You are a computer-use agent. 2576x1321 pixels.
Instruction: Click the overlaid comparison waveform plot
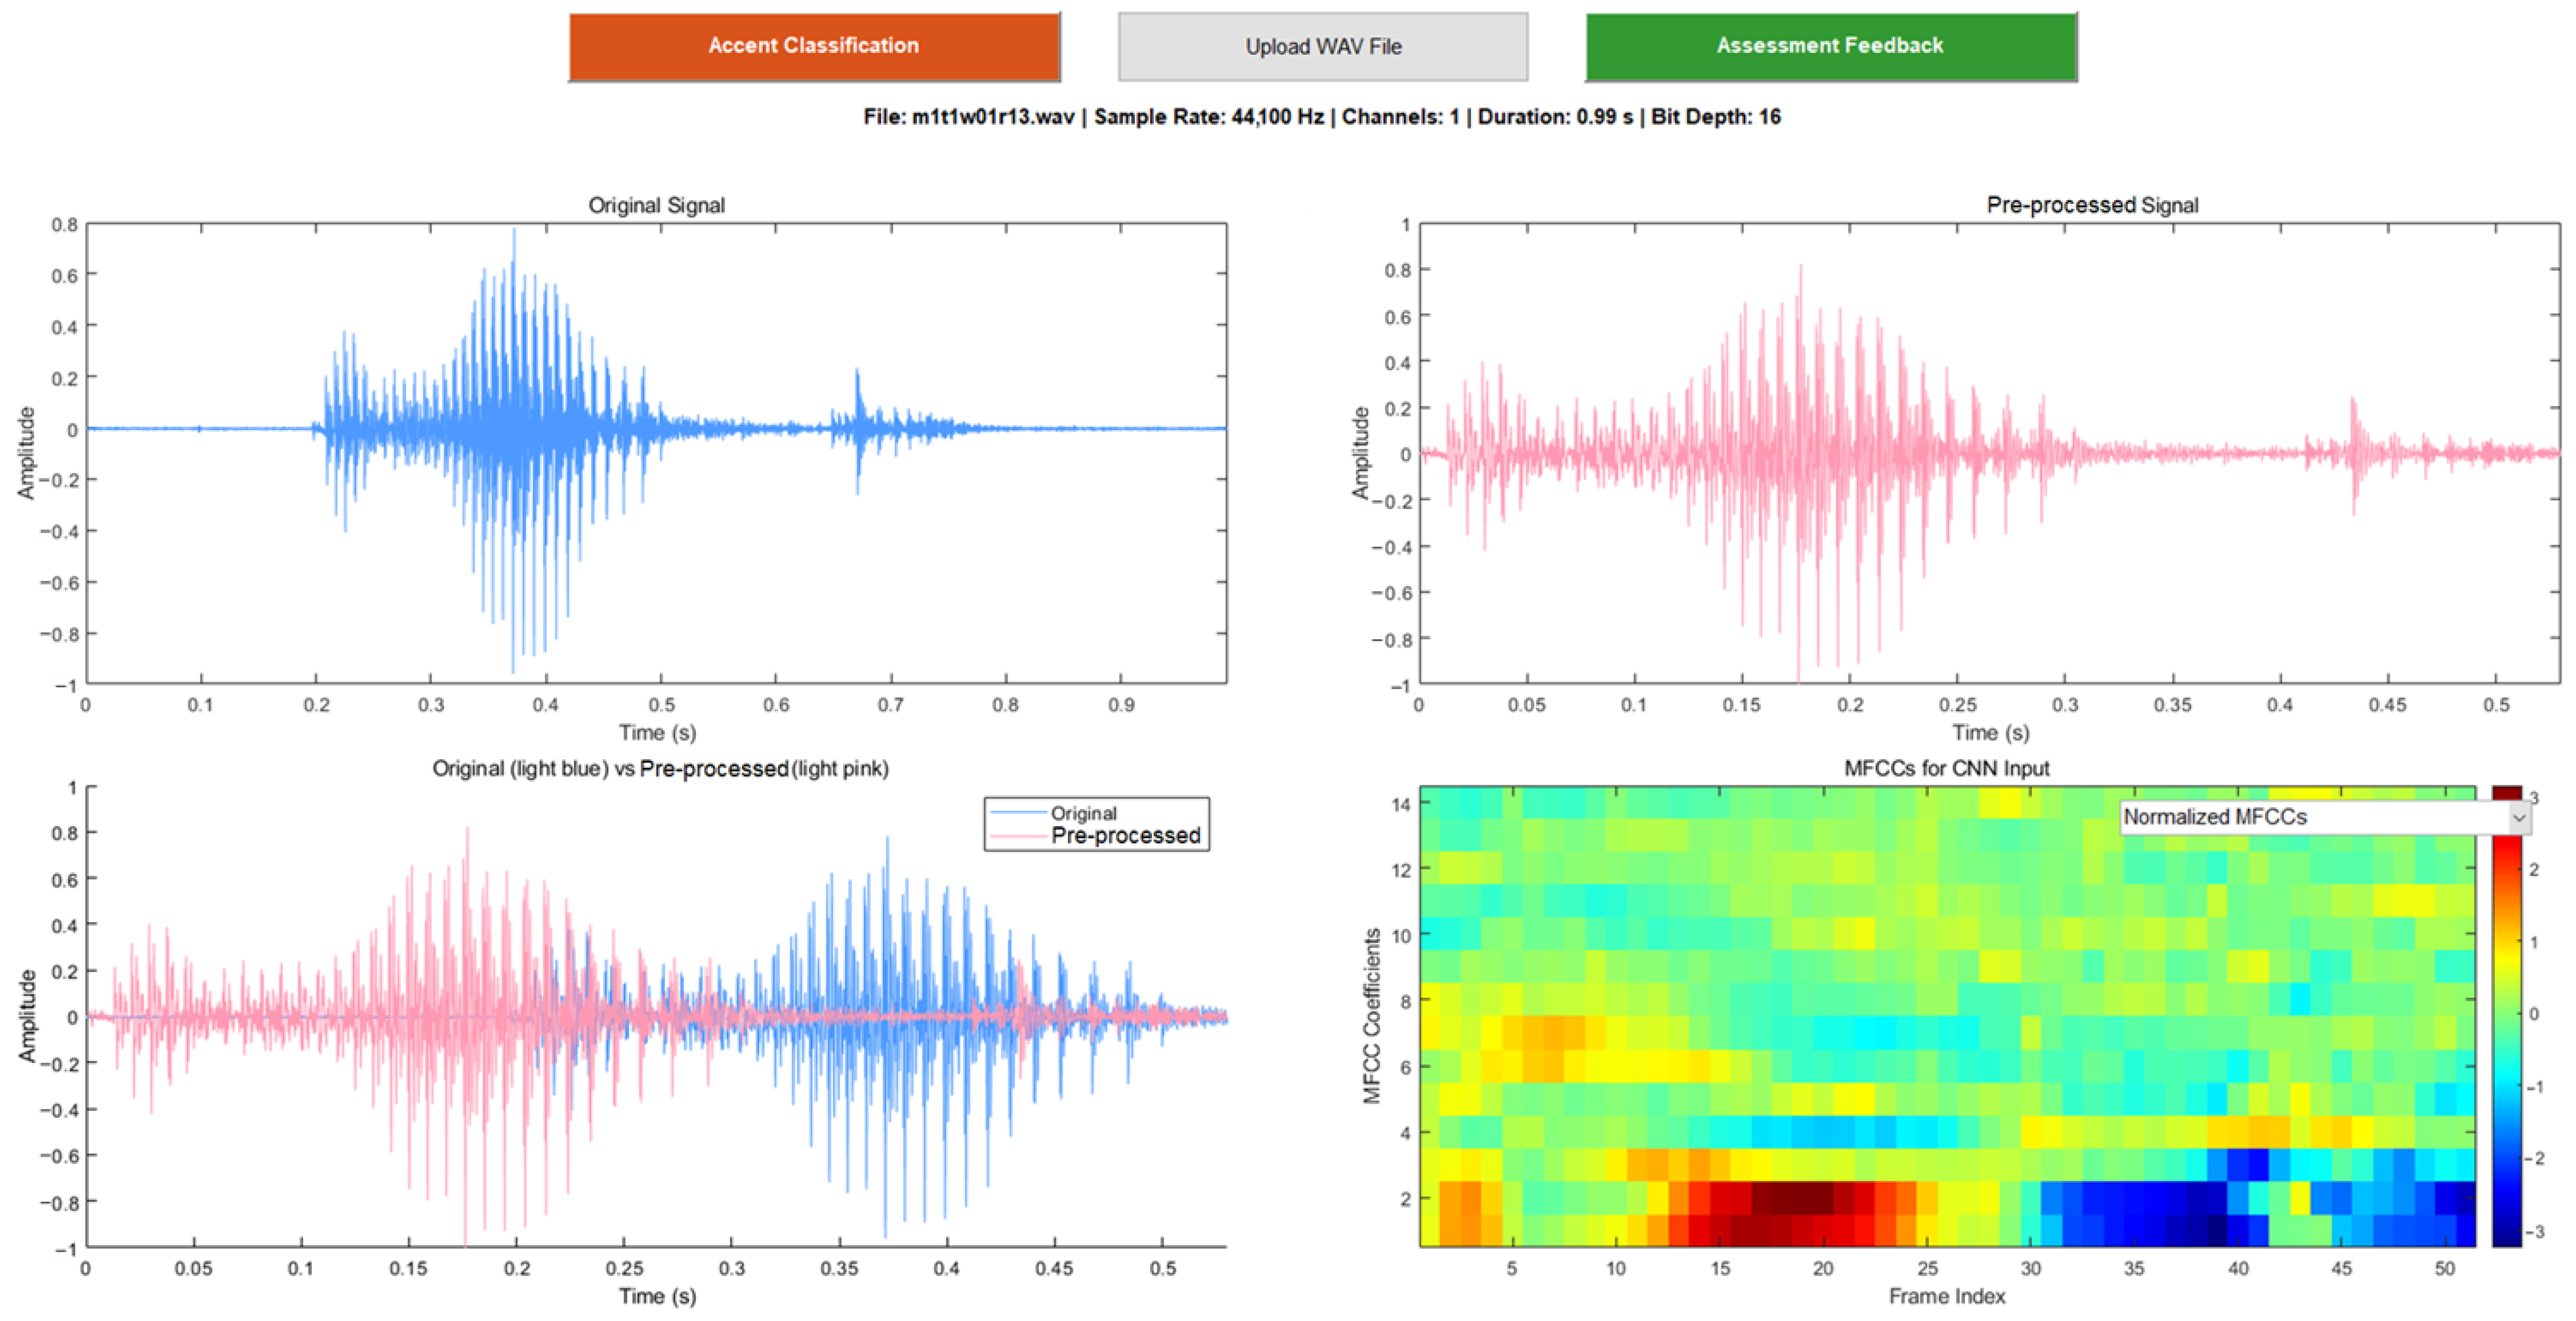[656, 1016]
